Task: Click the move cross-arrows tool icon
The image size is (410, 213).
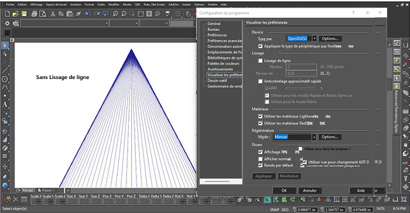Action: click(5, 167)
